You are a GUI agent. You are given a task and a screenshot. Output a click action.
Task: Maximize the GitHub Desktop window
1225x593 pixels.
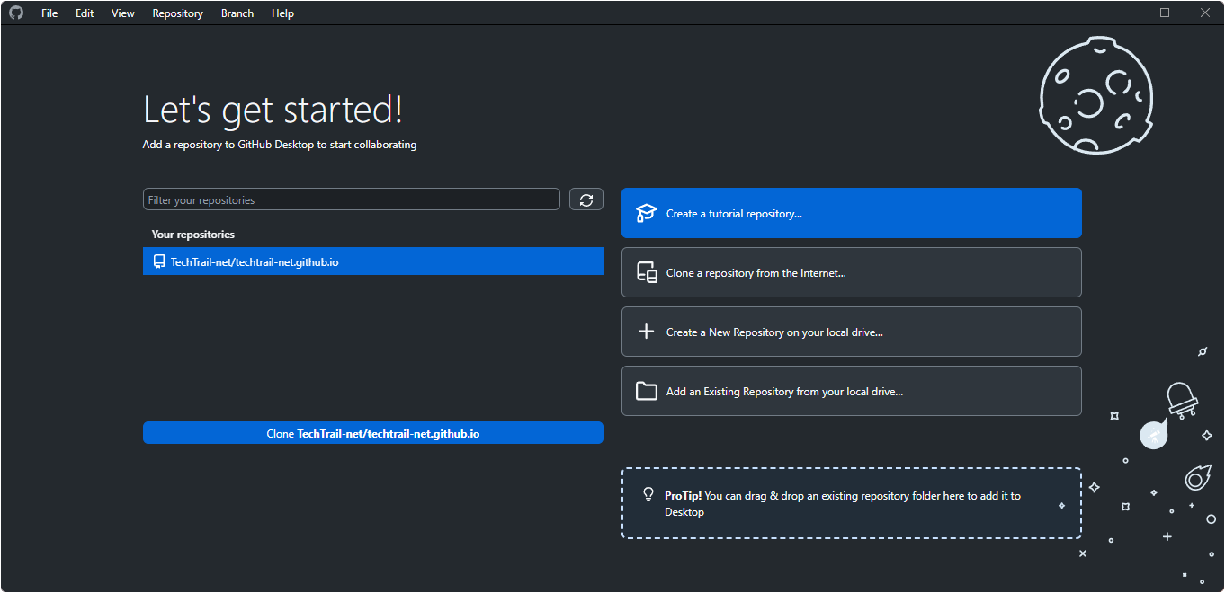tap(1165, 13)
